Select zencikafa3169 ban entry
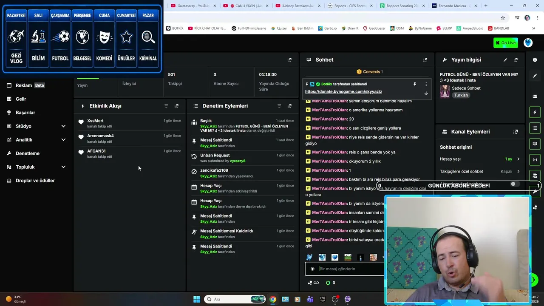Viewport: 544px width, 306px height. [x=242, y=173]
